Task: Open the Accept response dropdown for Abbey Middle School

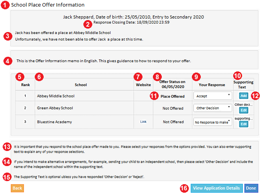Action: [213, 96]
